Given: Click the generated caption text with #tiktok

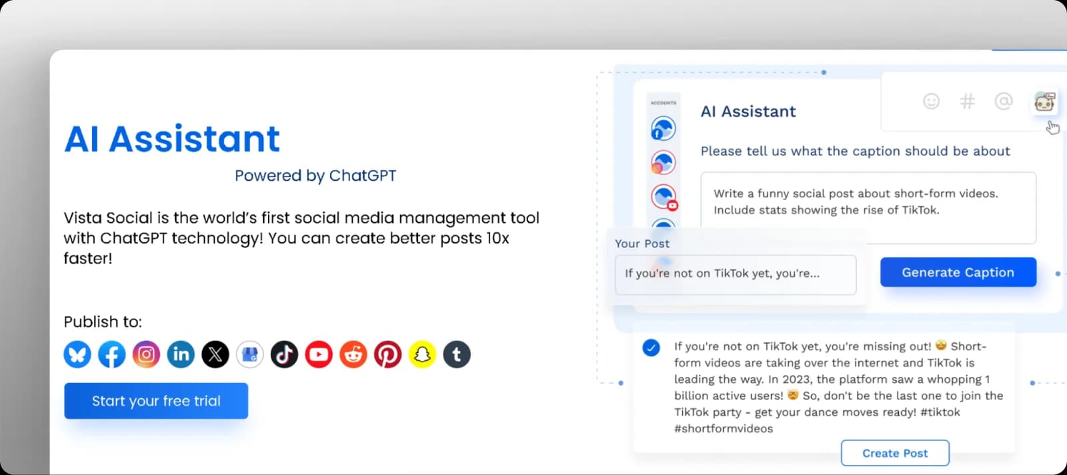Looking at the screenshot, I should pyautogui.click(x=839, y=388).
